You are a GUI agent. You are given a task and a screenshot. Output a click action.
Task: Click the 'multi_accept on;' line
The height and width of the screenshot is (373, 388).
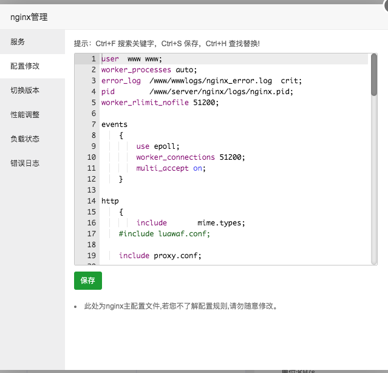coord(171,168)
